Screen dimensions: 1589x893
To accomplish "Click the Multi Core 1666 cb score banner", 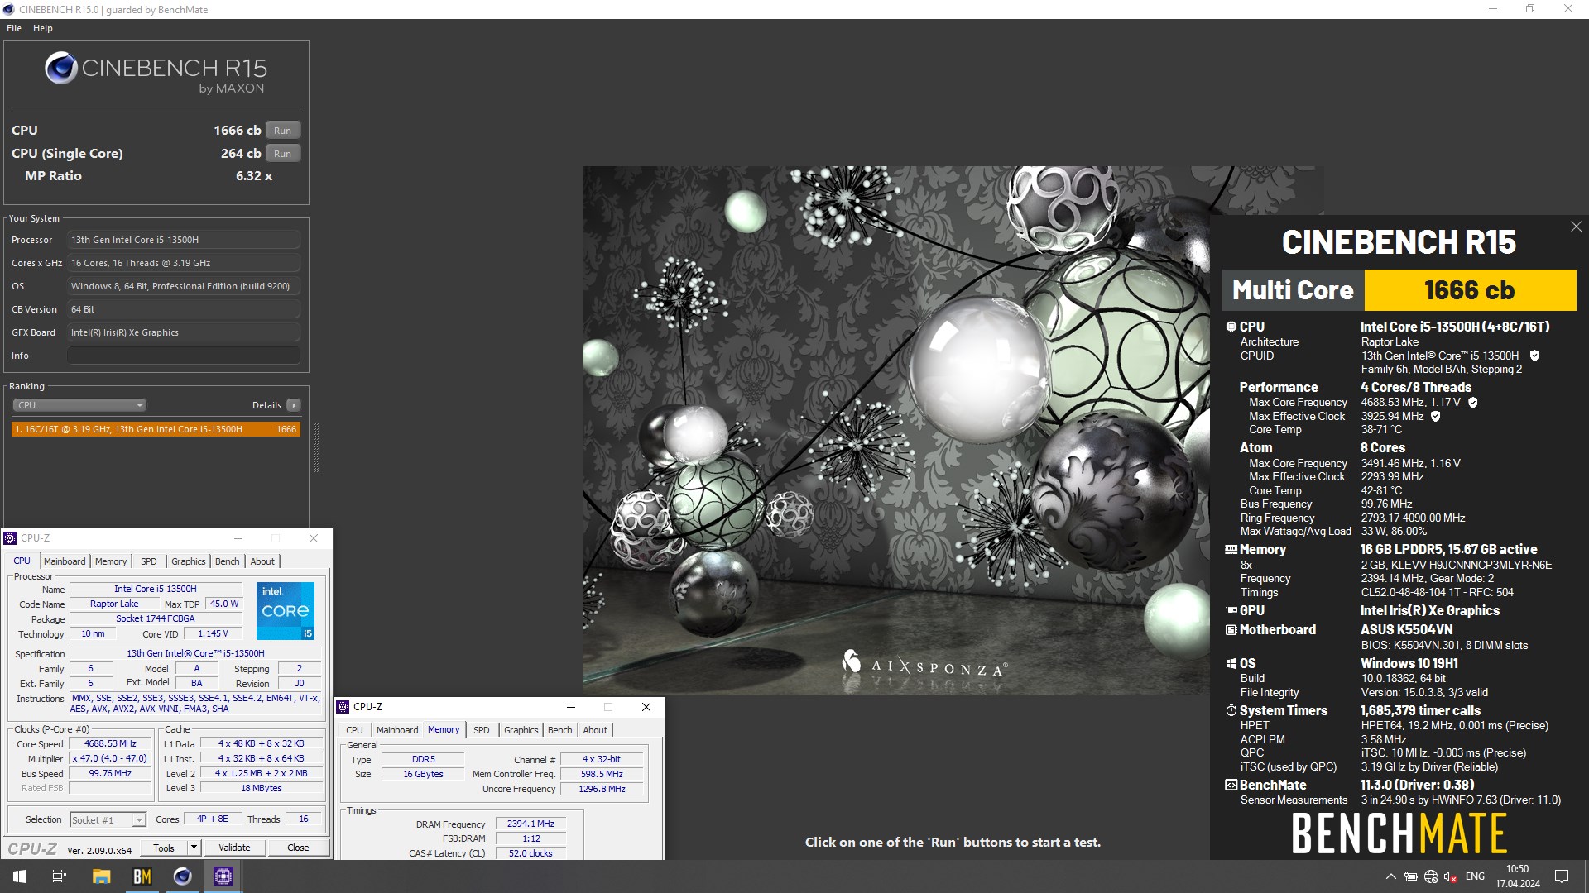I will point(1399,290).
